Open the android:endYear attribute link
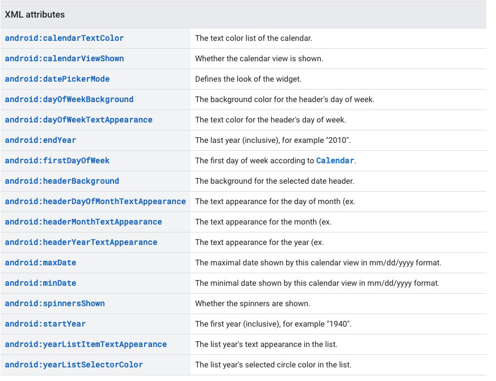 pos(40,140)
